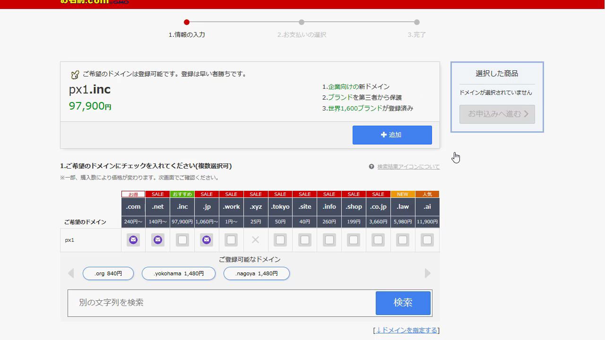Screen dimensions: 605x340
Task: Click the mail icon under .net
Action: click(158, 240)
